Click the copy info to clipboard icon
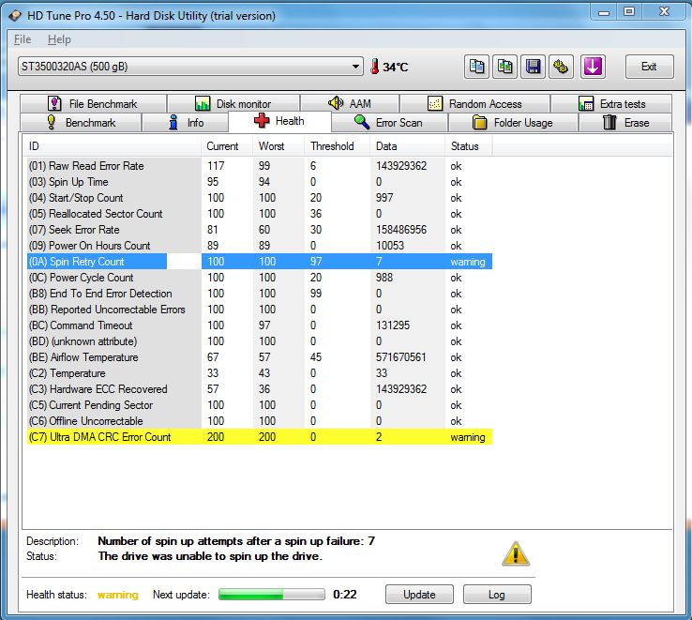Viewport: 692px width, 620px height. coord(476,67)
